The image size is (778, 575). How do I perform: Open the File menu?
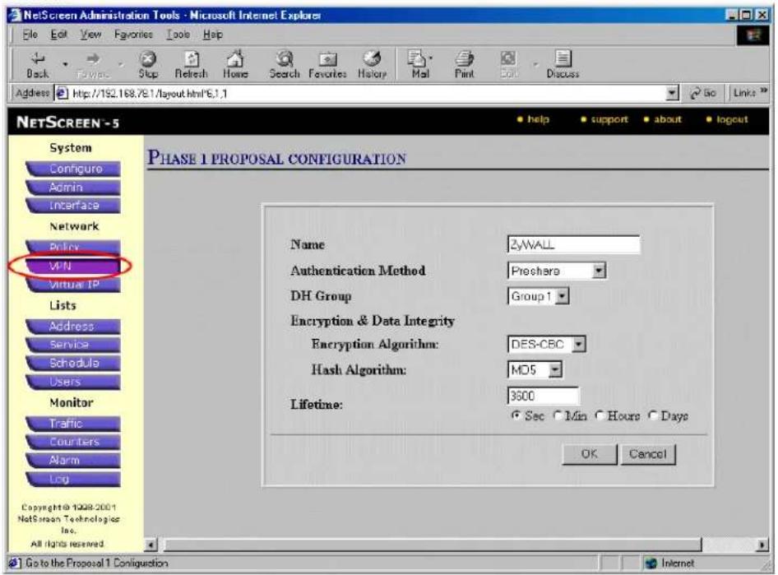(x=30, y=35)
